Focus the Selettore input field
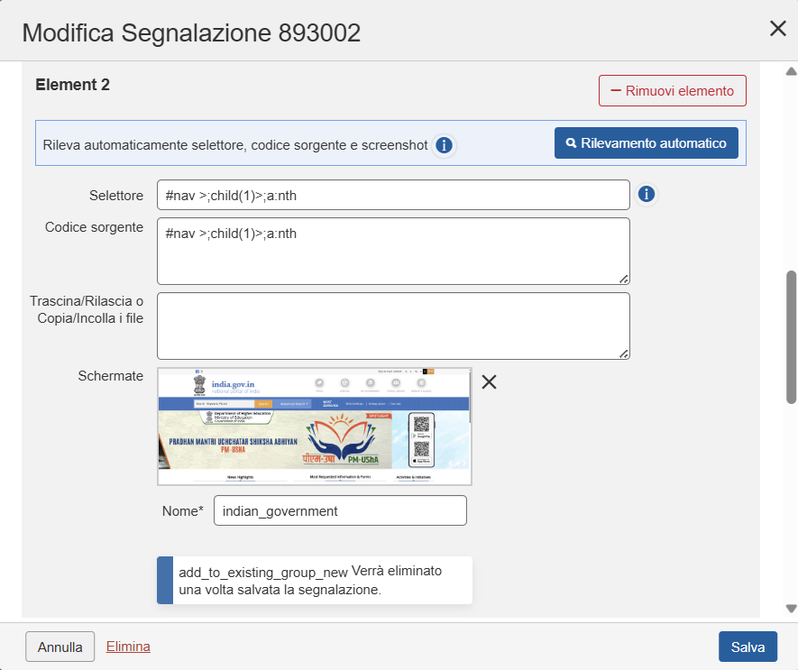The image size is (798, 670). 392,195
